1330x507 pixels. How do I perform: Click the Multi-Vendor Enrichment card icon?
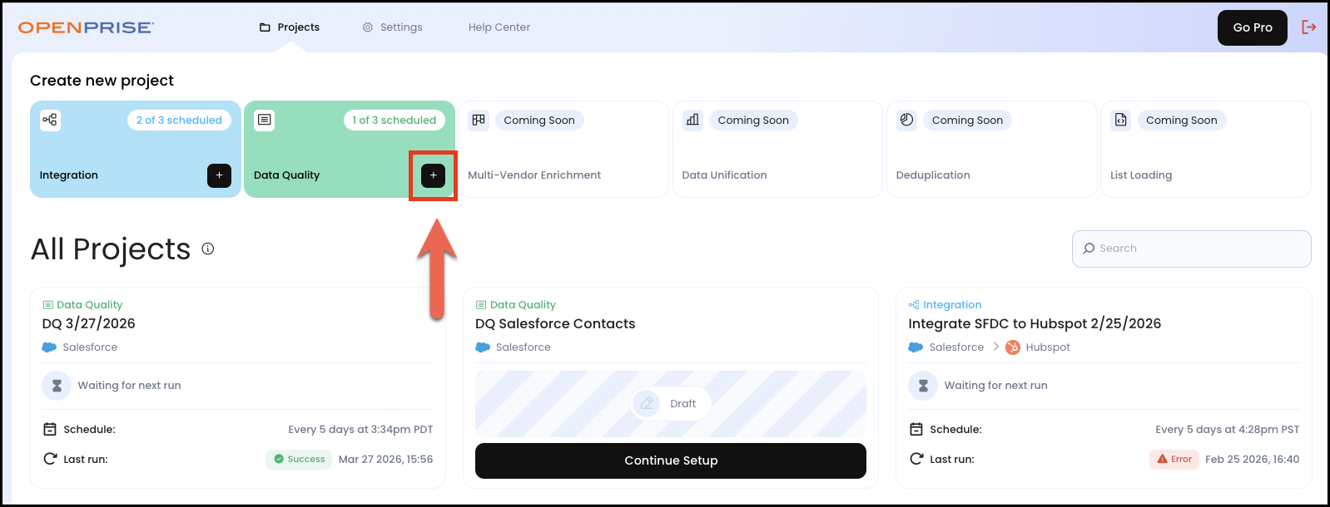tap(479, 120)
